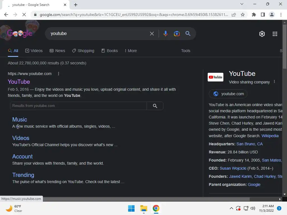
Task: Click the scroll down arrow
Action: (x=284, y=195)
